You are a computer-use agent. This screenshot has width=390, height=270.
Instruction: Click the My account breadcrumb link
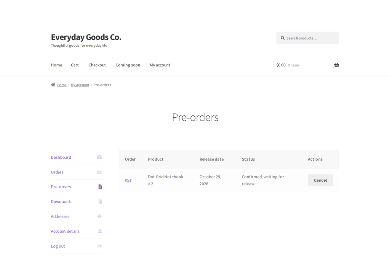(x=80, y=85)
